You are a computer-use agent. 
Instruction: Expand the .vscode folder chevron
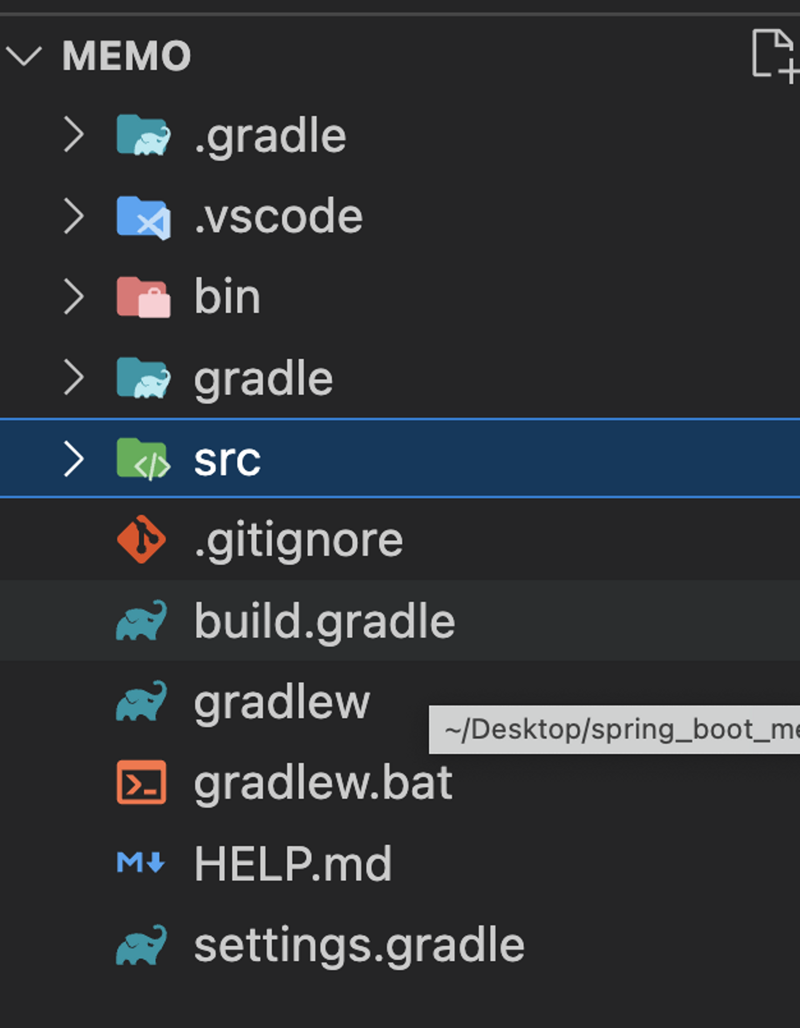[73, 217]
